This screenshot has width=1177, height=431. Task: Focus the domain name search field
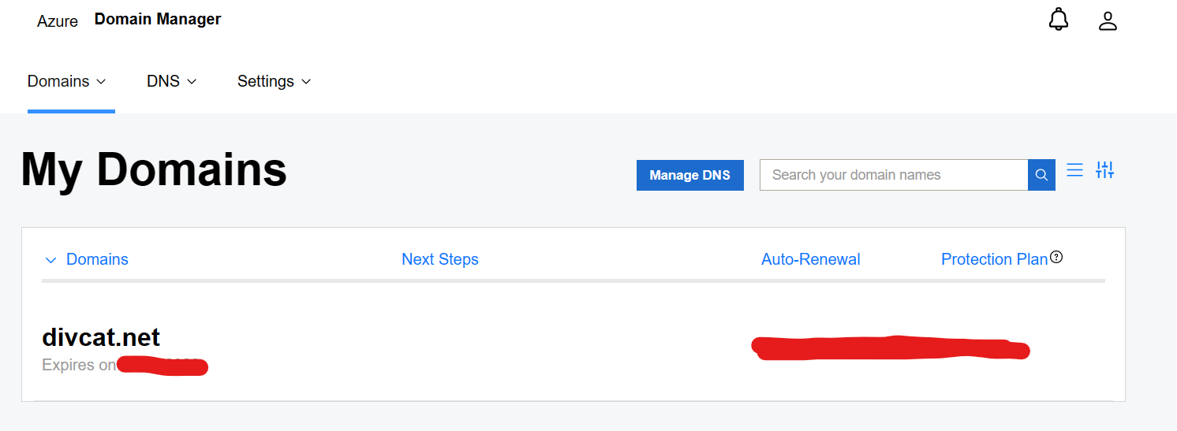pyautogui.click(x=893, y=175)
